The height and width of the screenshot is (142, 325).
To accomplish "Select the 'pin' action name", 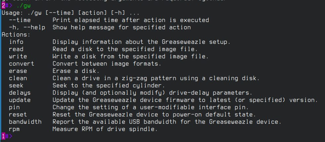I will pyautogui.click(x=14, y=107).
